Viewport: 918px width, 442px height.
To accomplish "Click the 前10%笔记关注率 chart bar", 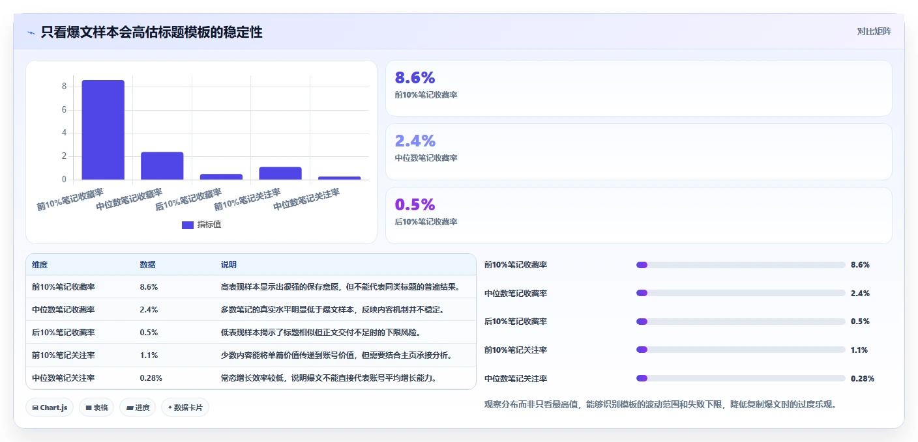I will (x=280, y=173).
